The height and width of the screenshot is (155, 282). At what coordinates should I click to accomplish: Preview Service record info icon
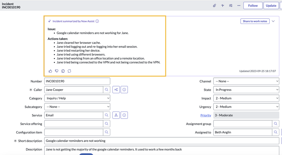pyautogui.click(x=124, y=115)
